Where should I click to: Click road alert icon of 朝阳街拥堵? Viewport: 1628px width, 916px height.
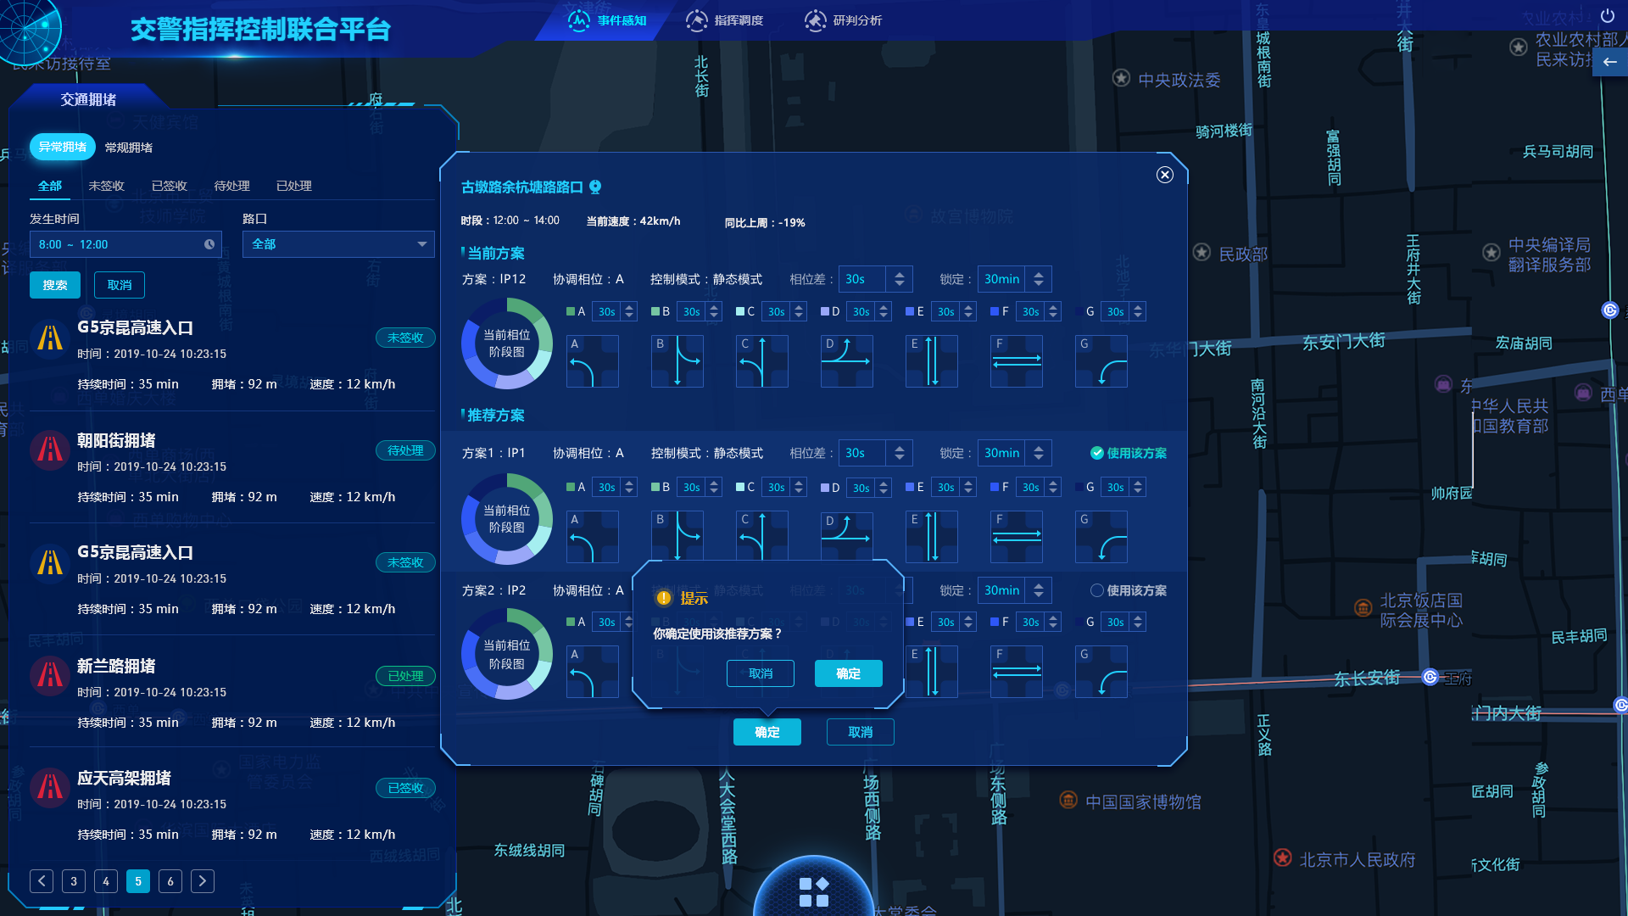pos(50,449)
